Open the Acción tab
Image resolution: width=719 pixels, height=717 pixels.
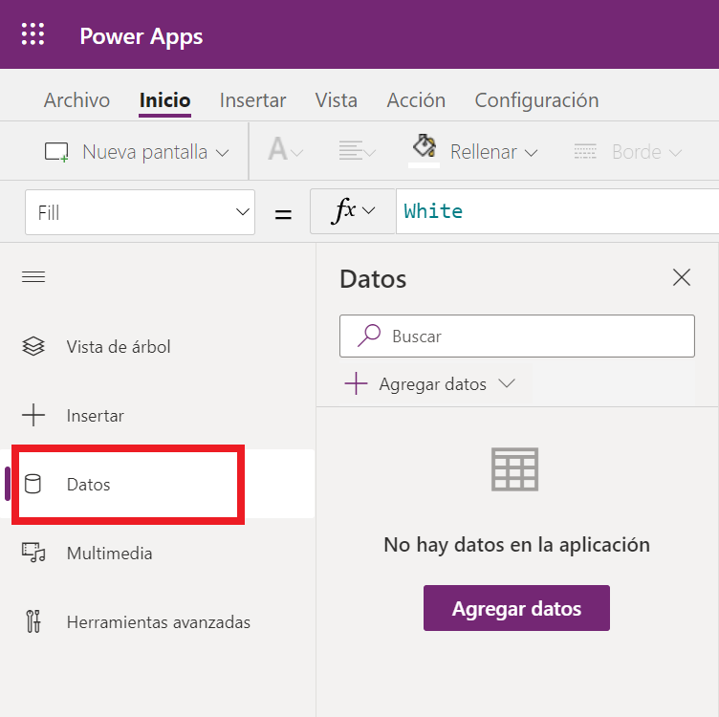[x=416, y=100]
